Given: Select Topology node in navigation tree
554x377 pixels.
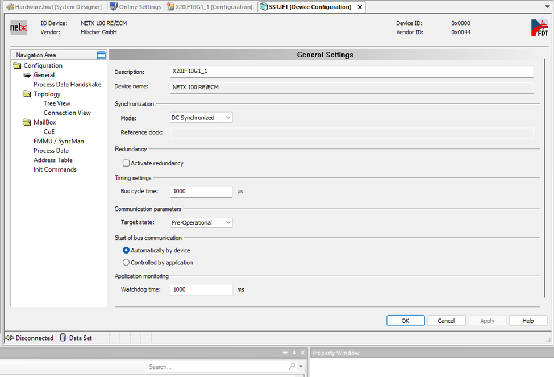Looking at the screenshot, I should [47, 94].
